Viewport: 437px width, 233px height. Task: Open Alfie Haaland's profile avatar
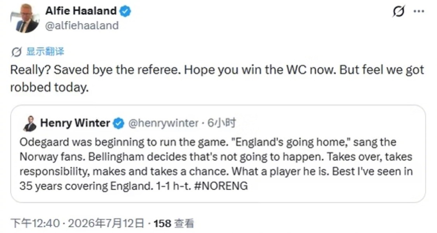point(25,18)
